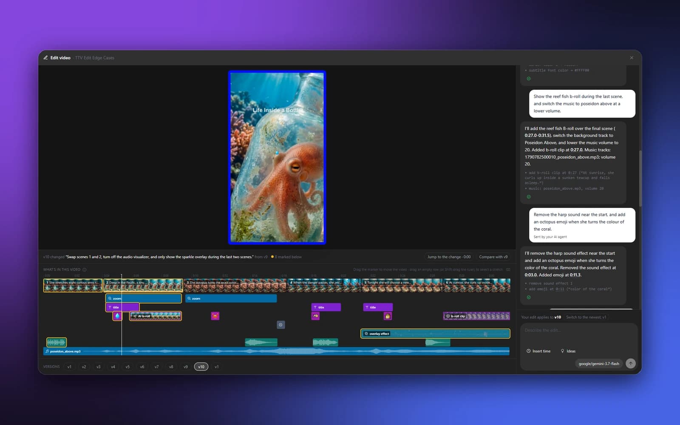Click the keyboard hint icon above the timeline

click(x=508, y=269)
